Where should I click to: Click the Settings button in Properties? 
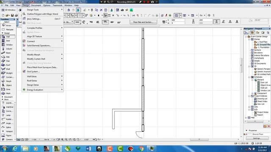(x=257, y=138)
